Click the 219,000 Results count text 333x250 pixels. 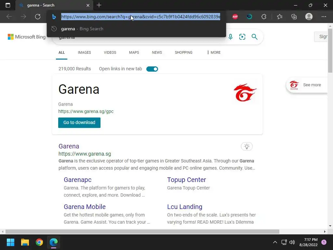[x=75, y=69]
